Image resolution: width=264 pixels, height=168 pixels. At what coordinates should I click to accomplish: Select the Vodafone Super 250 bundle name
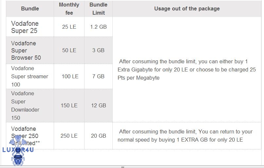click(x=25, y=132)
